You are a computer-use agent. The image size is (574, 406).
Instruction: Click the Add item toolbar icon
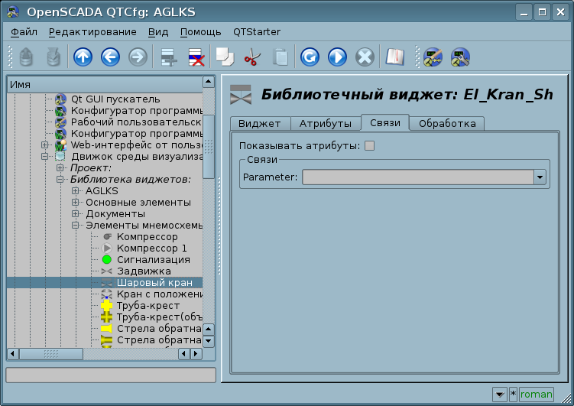(168, 57)
